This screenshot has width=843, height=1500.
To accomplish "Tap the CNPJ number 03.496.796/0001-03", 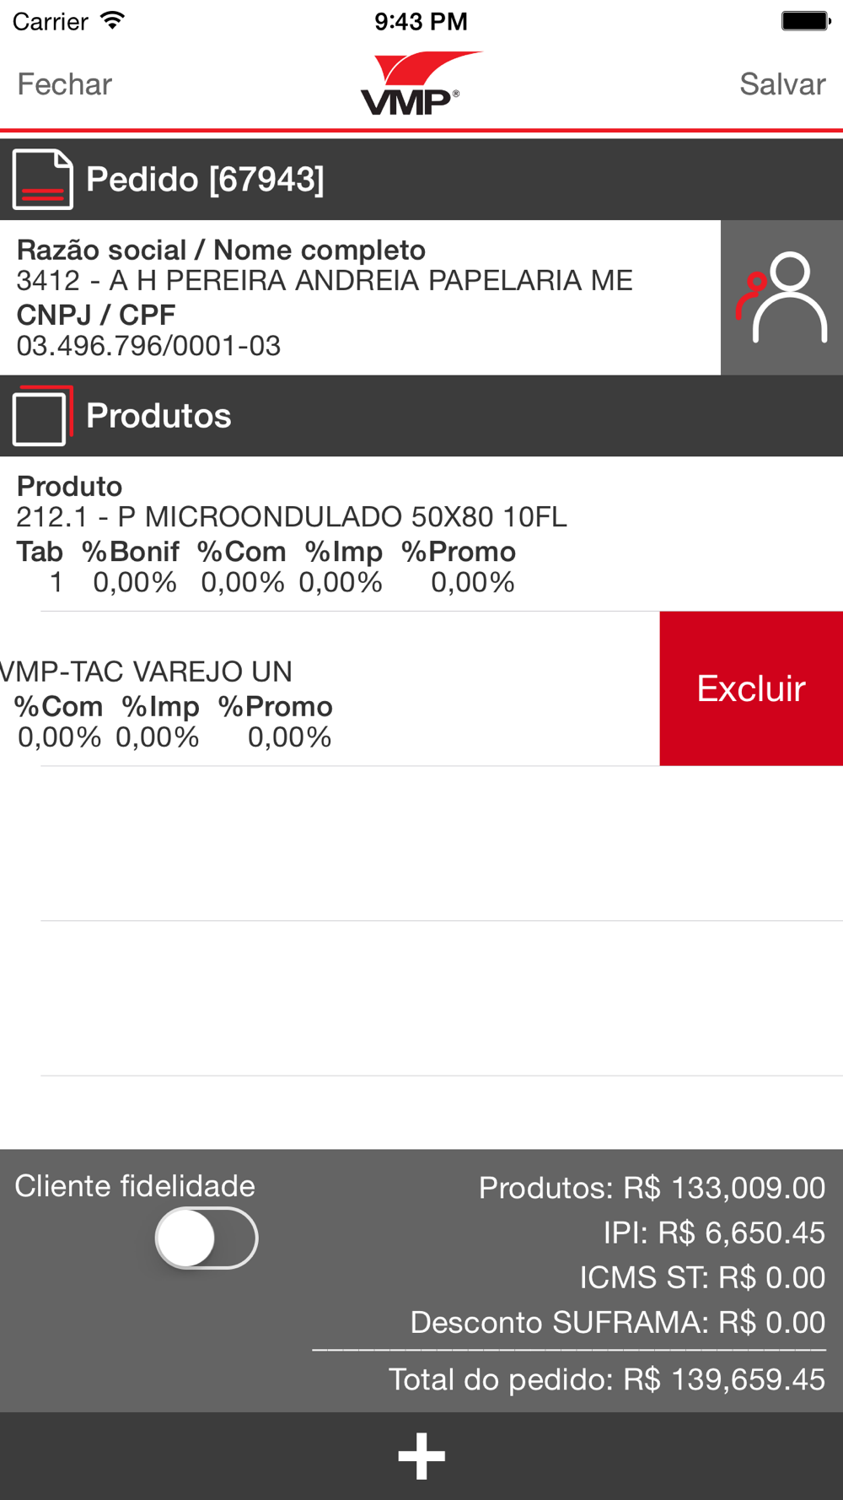I will (x=148, y=346).
